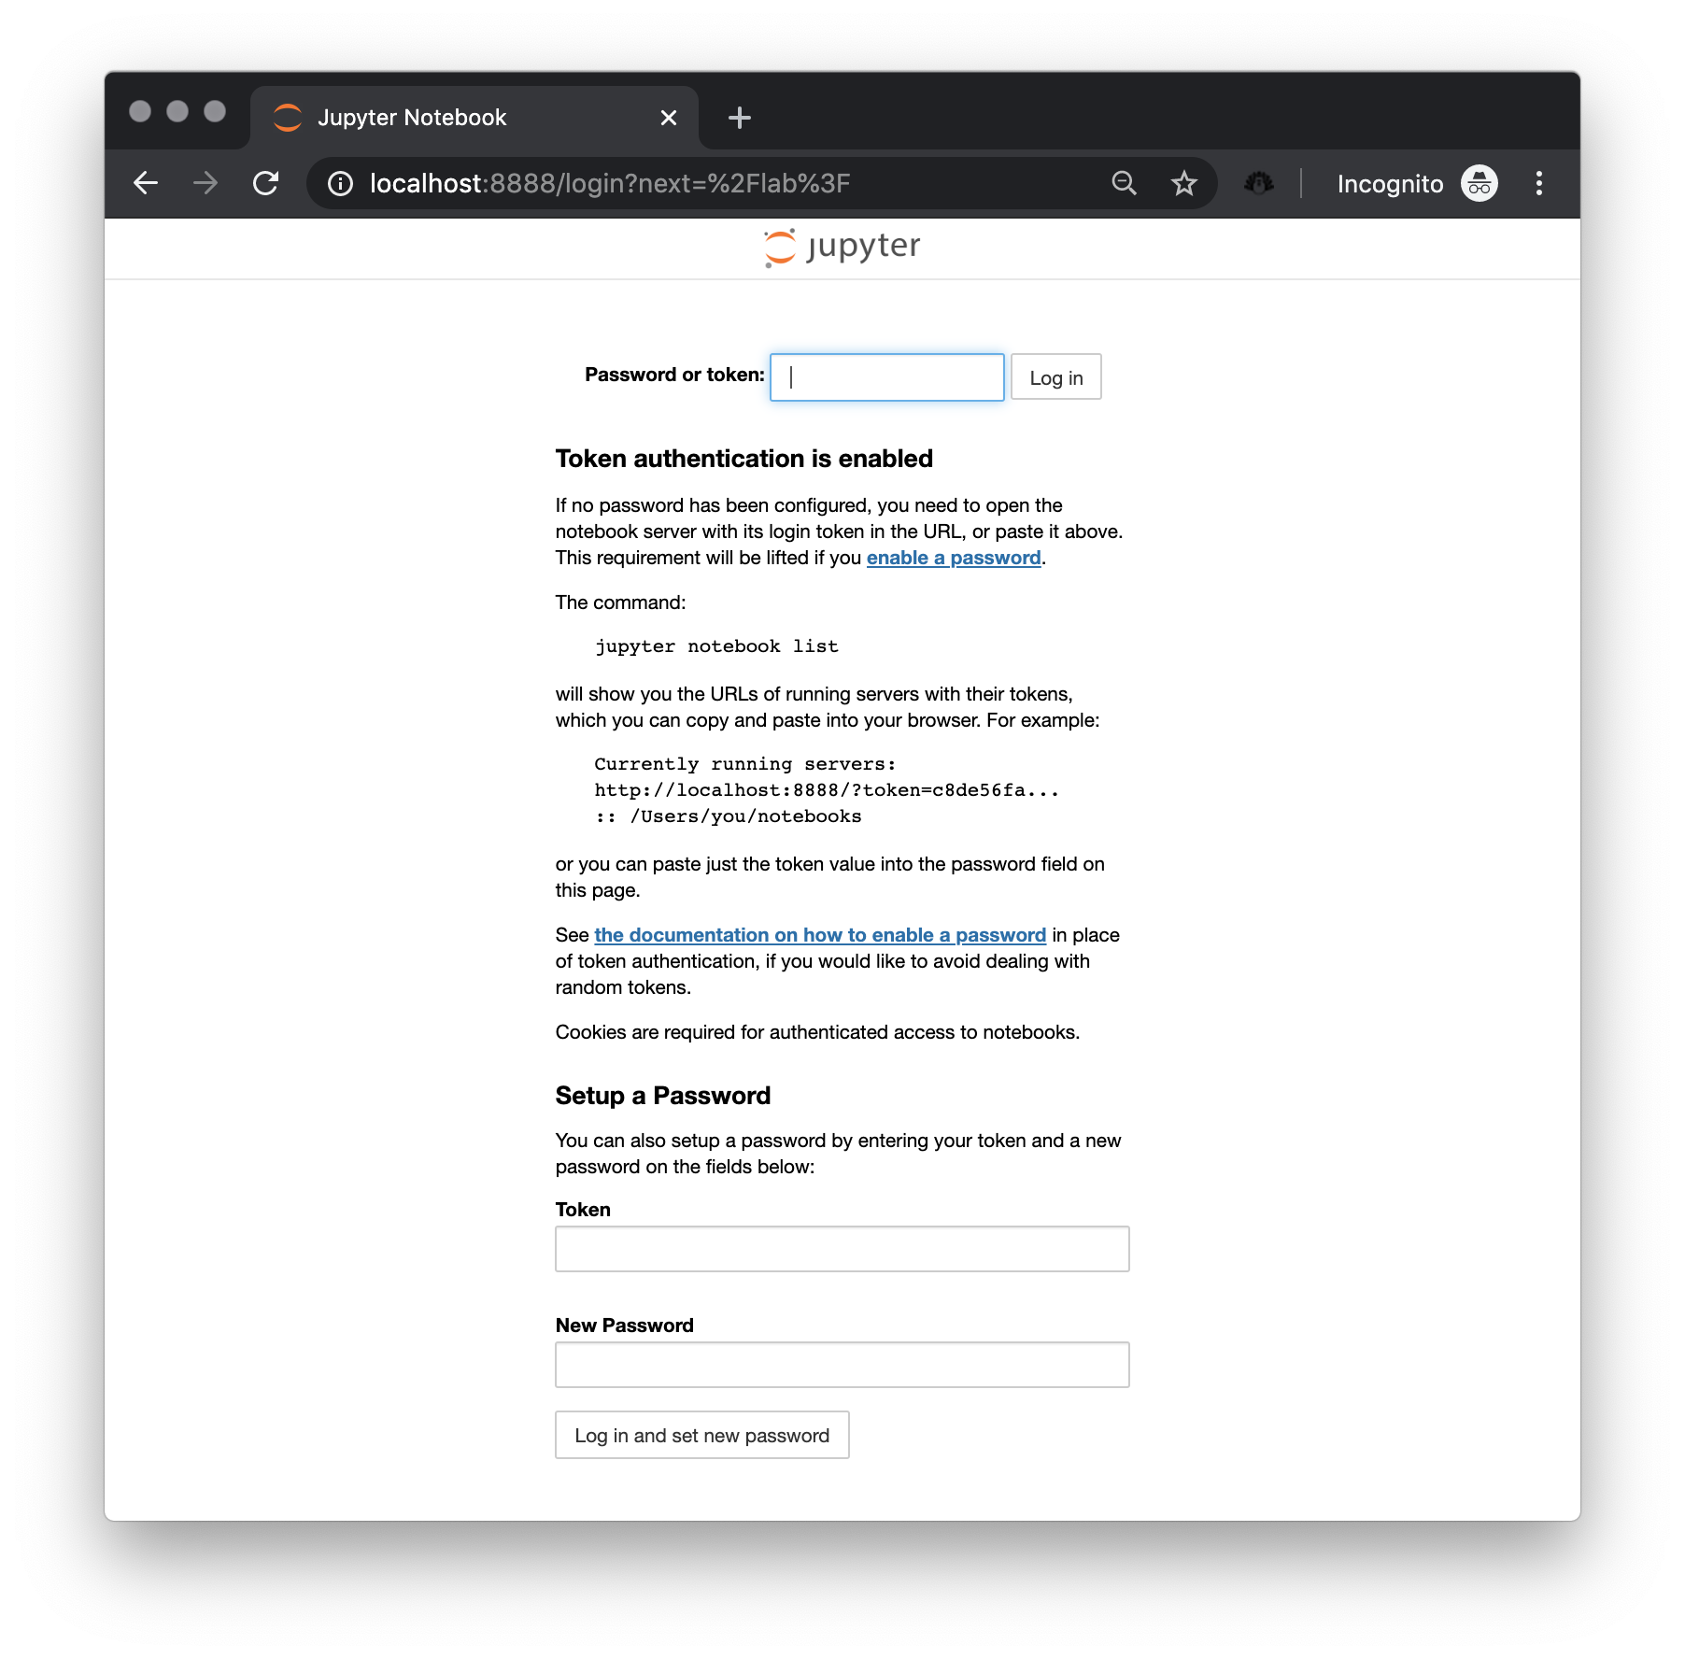The image size is (1685, 1659).
Task: Click the extension icon beside the bookmark star
Action: (1258, 183)
